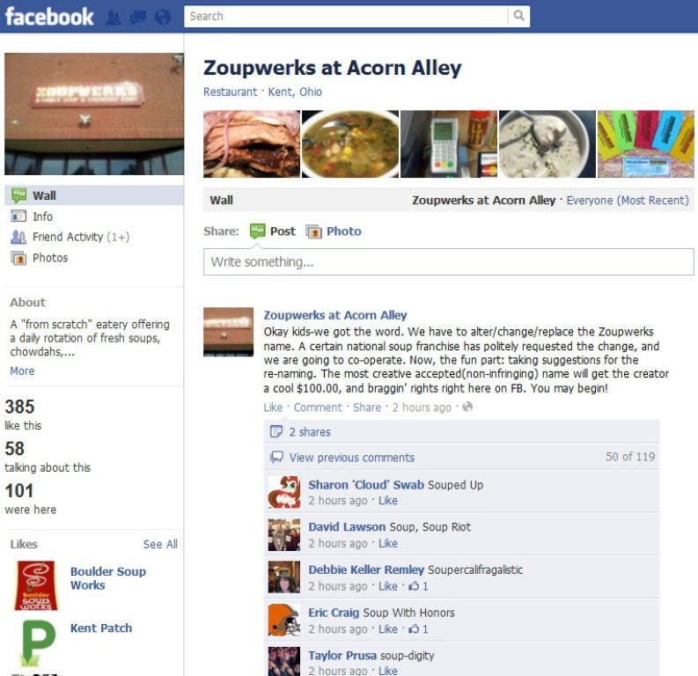Click the search magnifier button
Screen dimensions: 698x676
[518, 16]
